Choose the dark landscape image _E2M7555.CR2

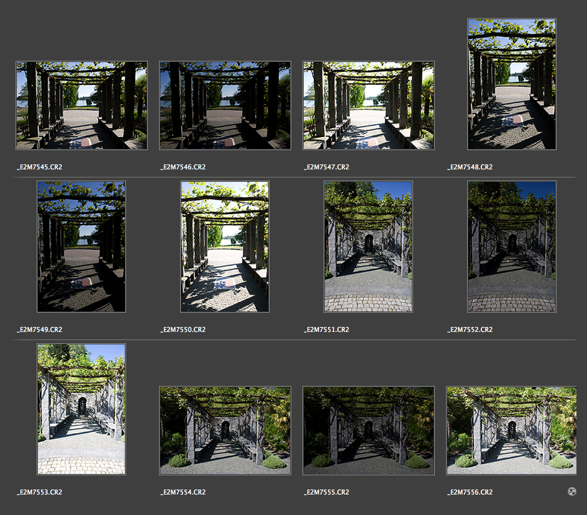368,431
